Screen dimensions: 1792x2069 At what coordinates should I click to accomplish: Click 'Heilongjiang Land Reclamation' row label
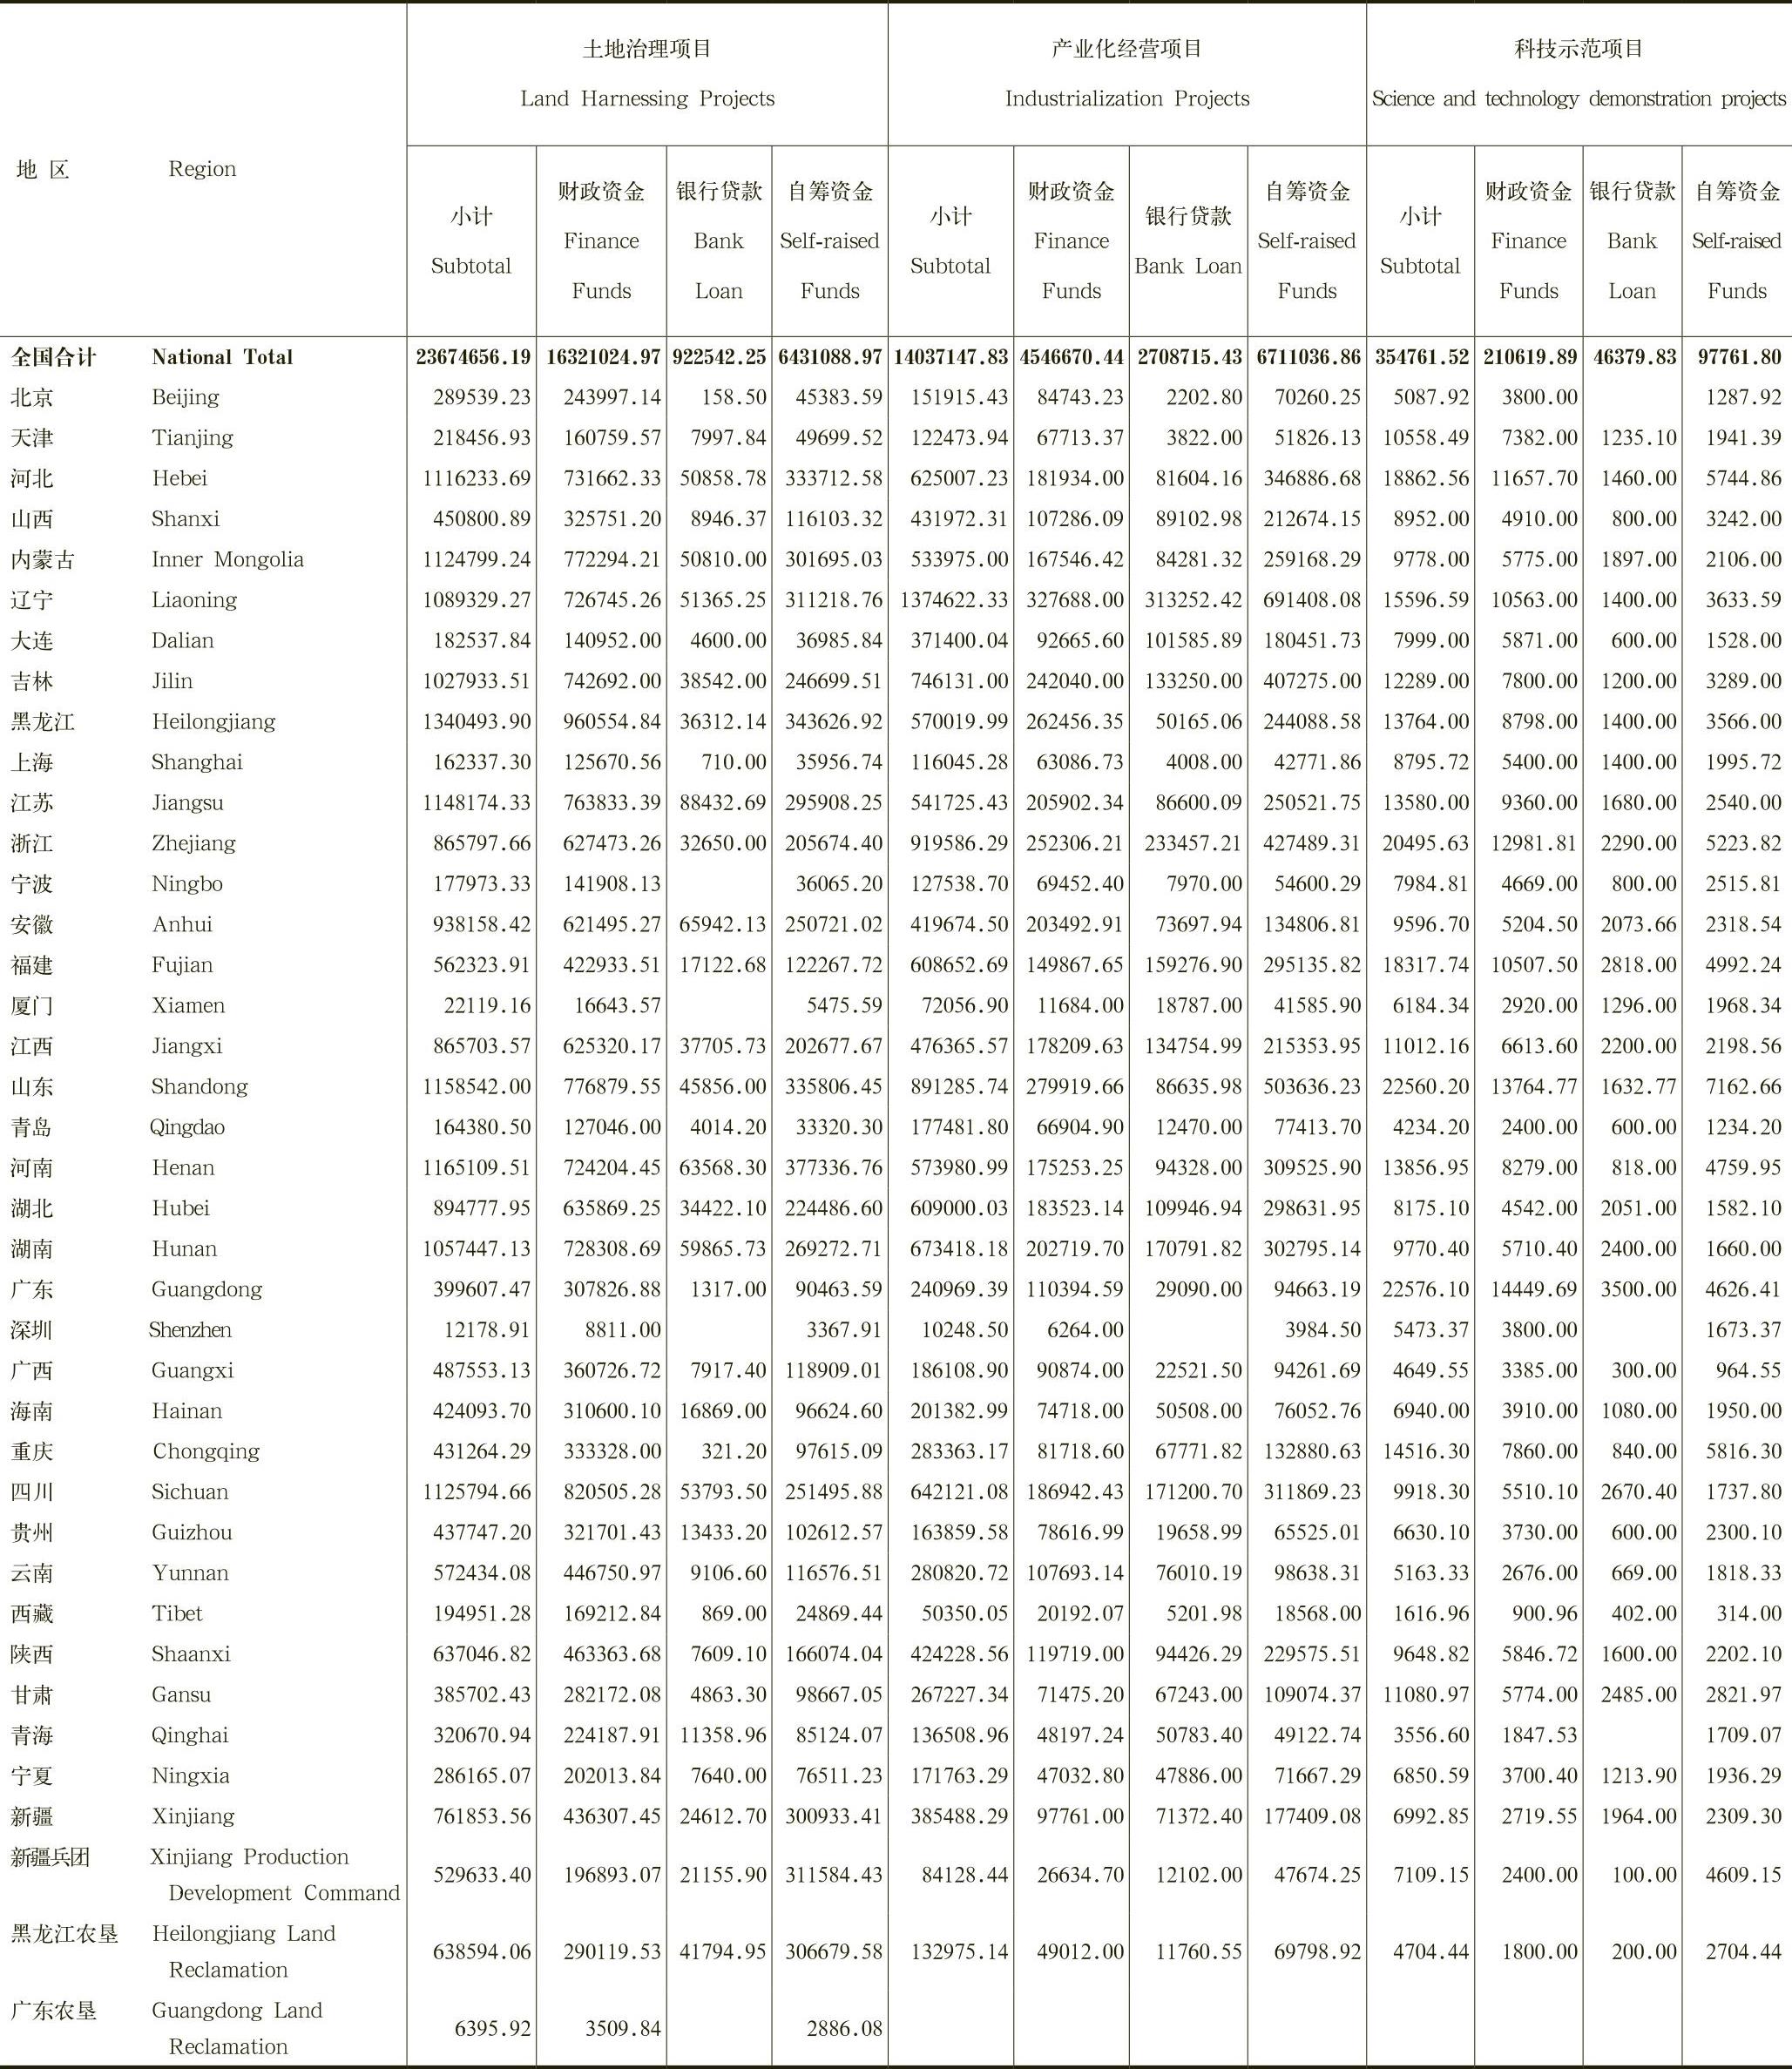tap(243, 1952)
